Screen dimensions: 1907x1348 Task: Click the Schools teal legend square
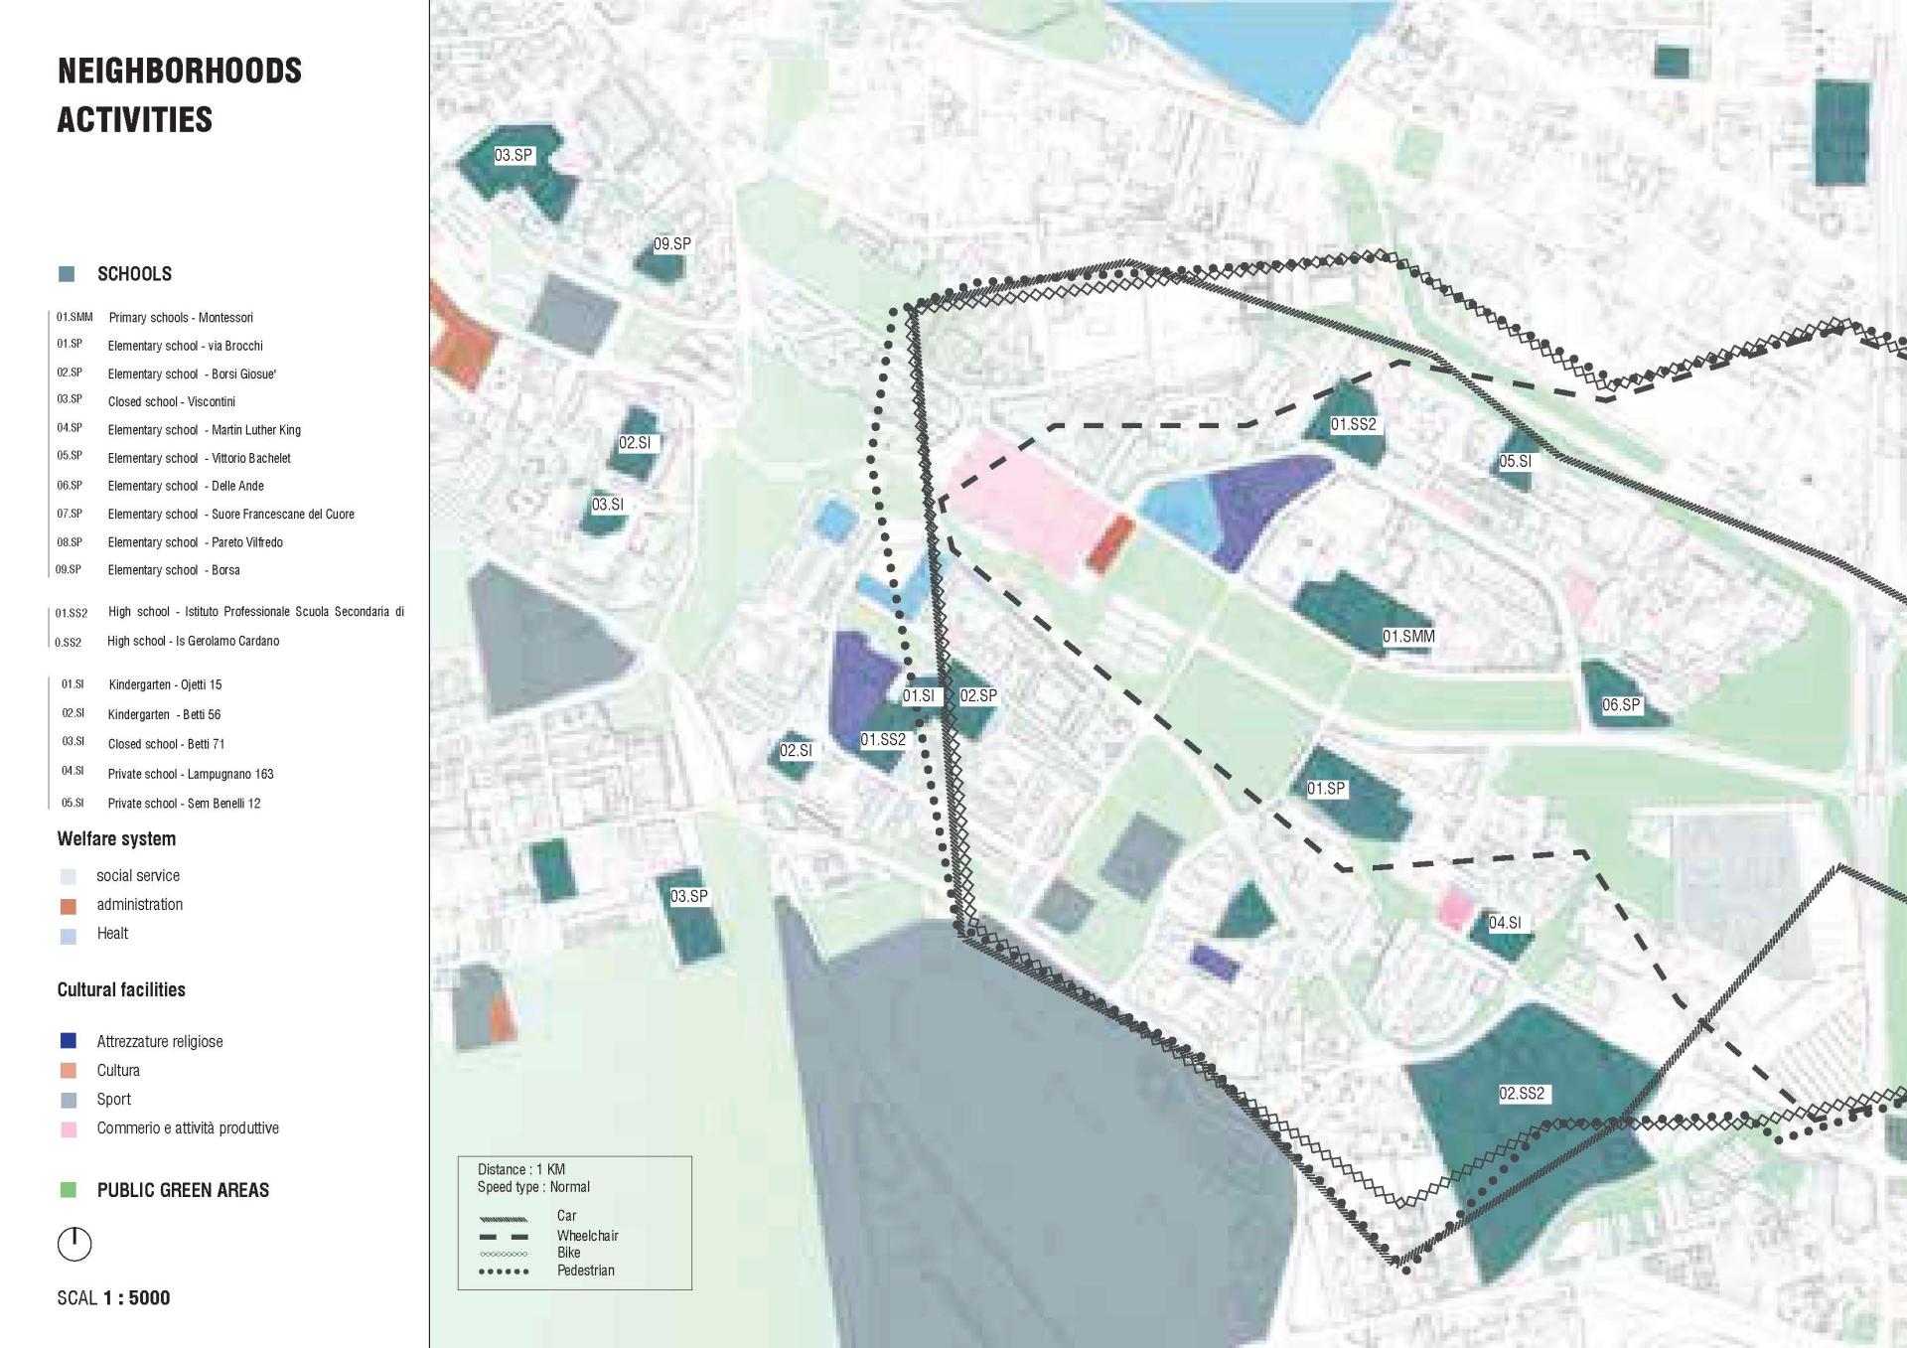[68, 274]
